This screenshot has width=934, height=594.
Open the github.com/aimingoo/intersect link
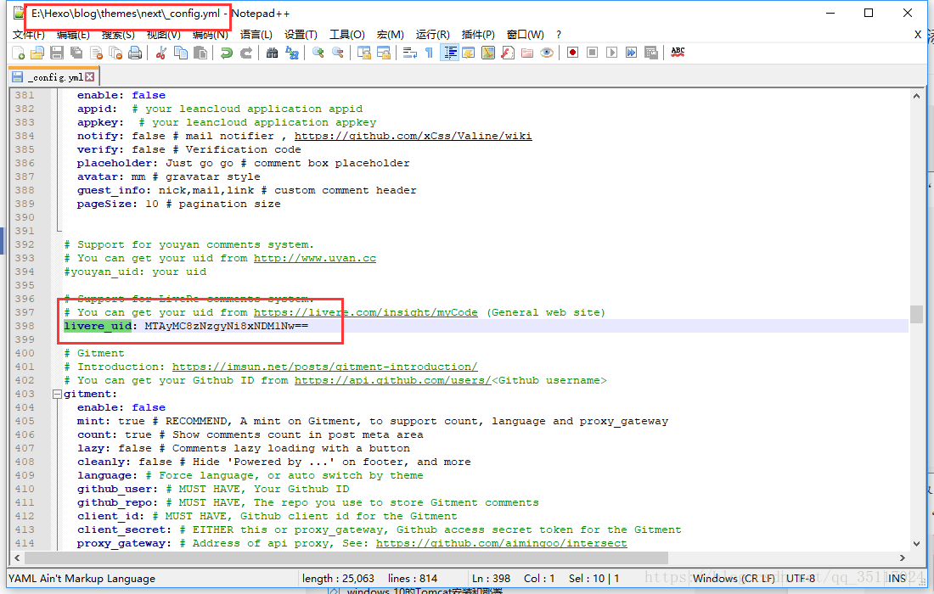502,543
